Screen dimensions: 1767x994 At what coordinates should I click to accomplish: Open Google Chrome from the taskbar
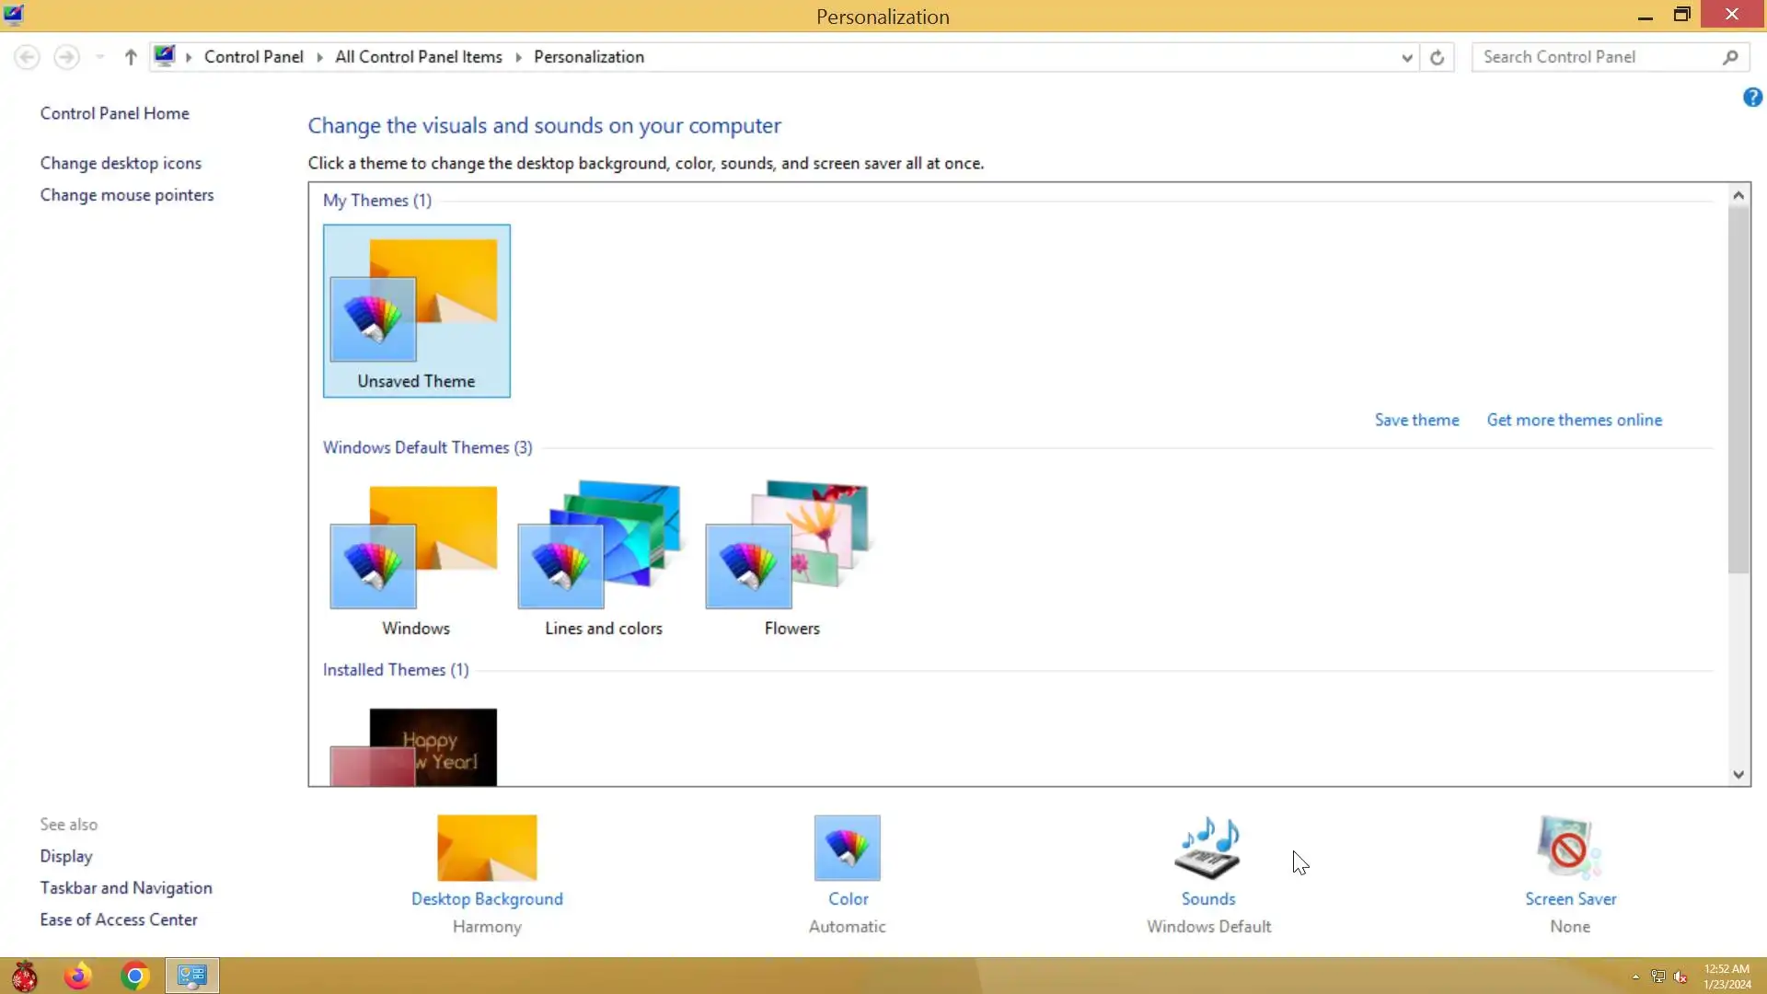click(135, 976)
